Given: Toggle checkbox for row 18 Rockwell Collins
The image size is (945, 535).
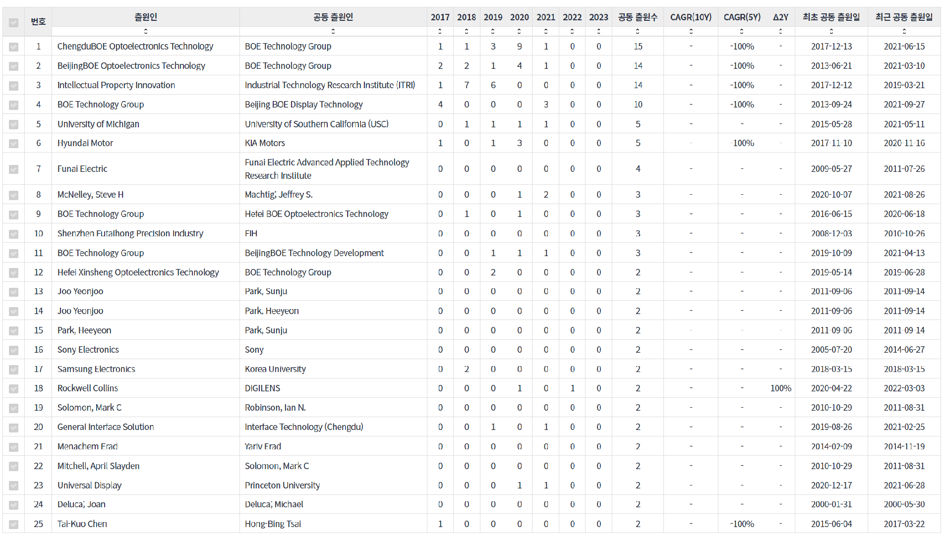Looking at the screenshot, I should tap(13, 389).
